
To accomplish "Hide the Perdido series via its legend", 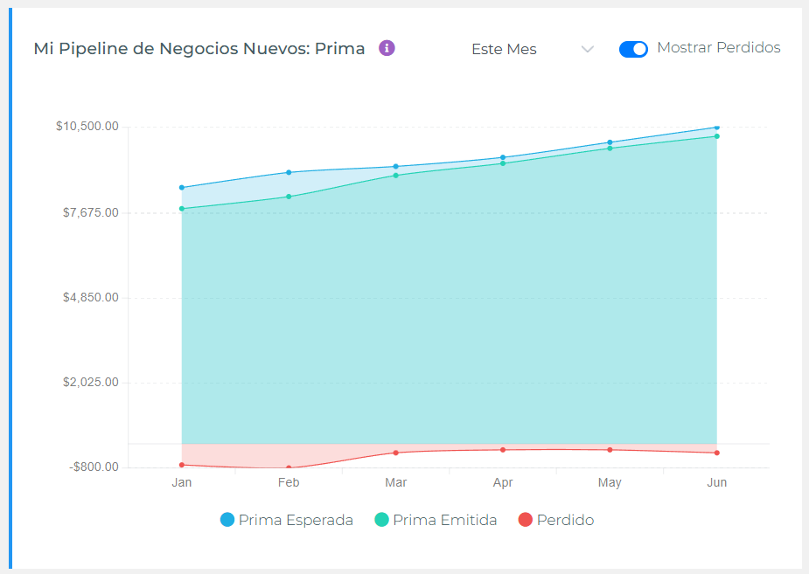I will point(523,519).
